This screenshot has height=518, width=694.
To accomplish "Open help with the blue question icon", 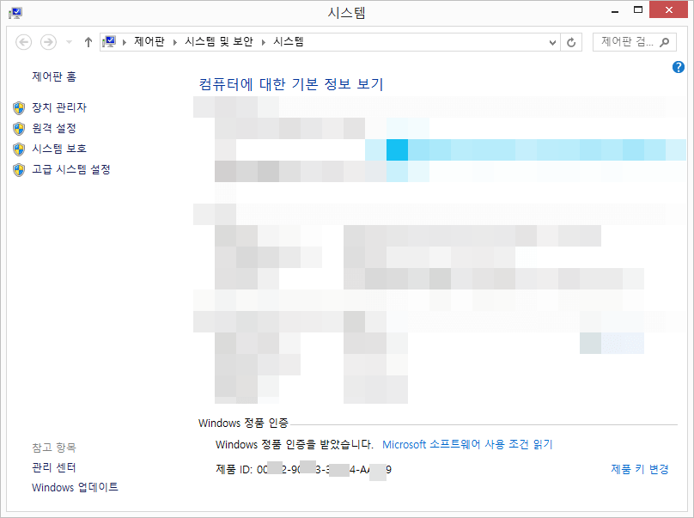I will coord(678,67).
